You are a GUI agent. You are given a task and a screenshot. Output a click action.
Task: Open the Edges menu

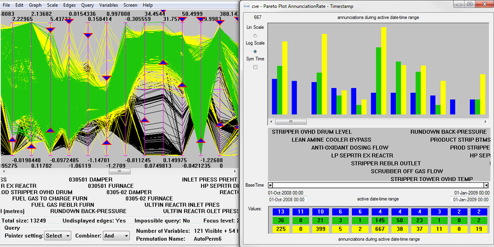(x=69, y=5)
